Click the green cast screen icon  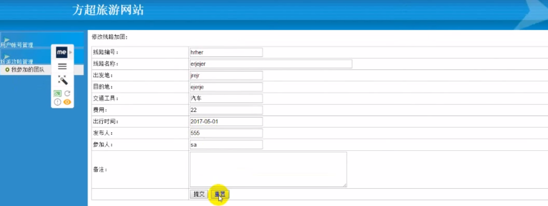(x=58, y=94)
